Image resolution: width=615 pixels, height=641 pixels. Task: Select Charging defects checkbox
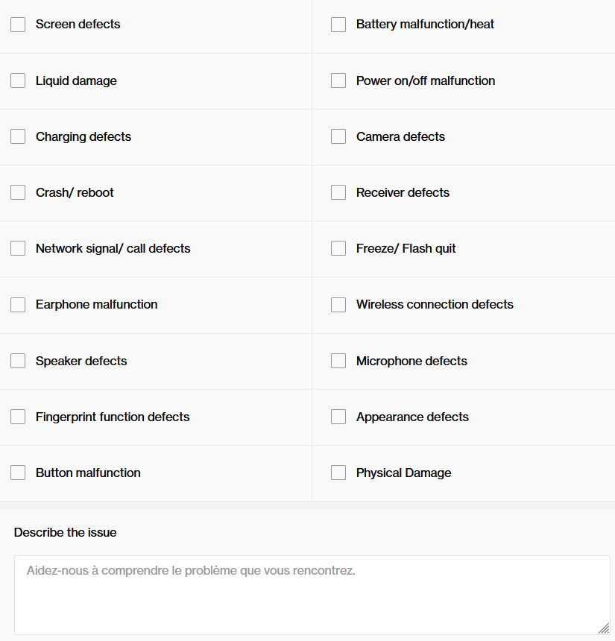[18, 136]
